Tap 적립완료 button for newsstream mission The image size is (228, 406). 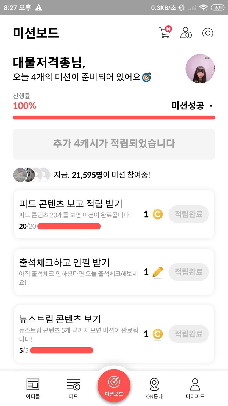(189, 334)
